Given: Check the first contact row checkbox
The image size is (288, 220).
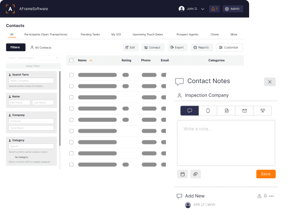Looking at the screenshot, I should [x=71, y=75].
